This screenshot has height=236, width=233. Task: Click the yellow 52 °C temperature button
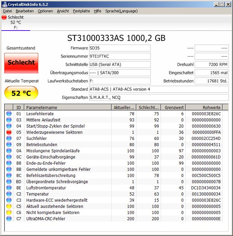pos(21,93)
